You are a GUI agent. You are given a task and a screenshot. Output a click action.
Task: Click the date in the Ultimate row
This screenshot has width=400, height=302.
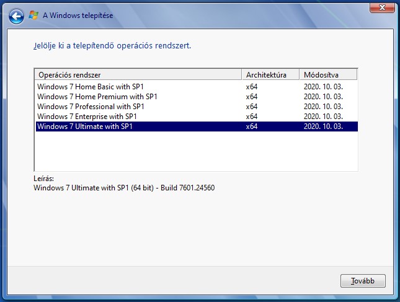(x=323, y=127)
